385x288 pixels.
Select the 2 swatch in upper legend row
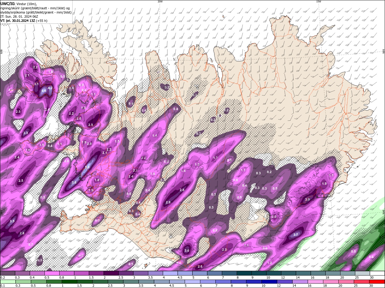click(x=111, y=273)
